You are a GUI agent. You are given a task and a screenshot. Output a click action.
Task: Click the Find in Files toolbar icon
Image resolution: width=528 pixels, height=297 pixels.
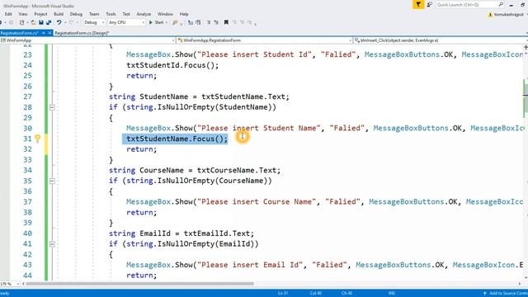pos(175,22)
